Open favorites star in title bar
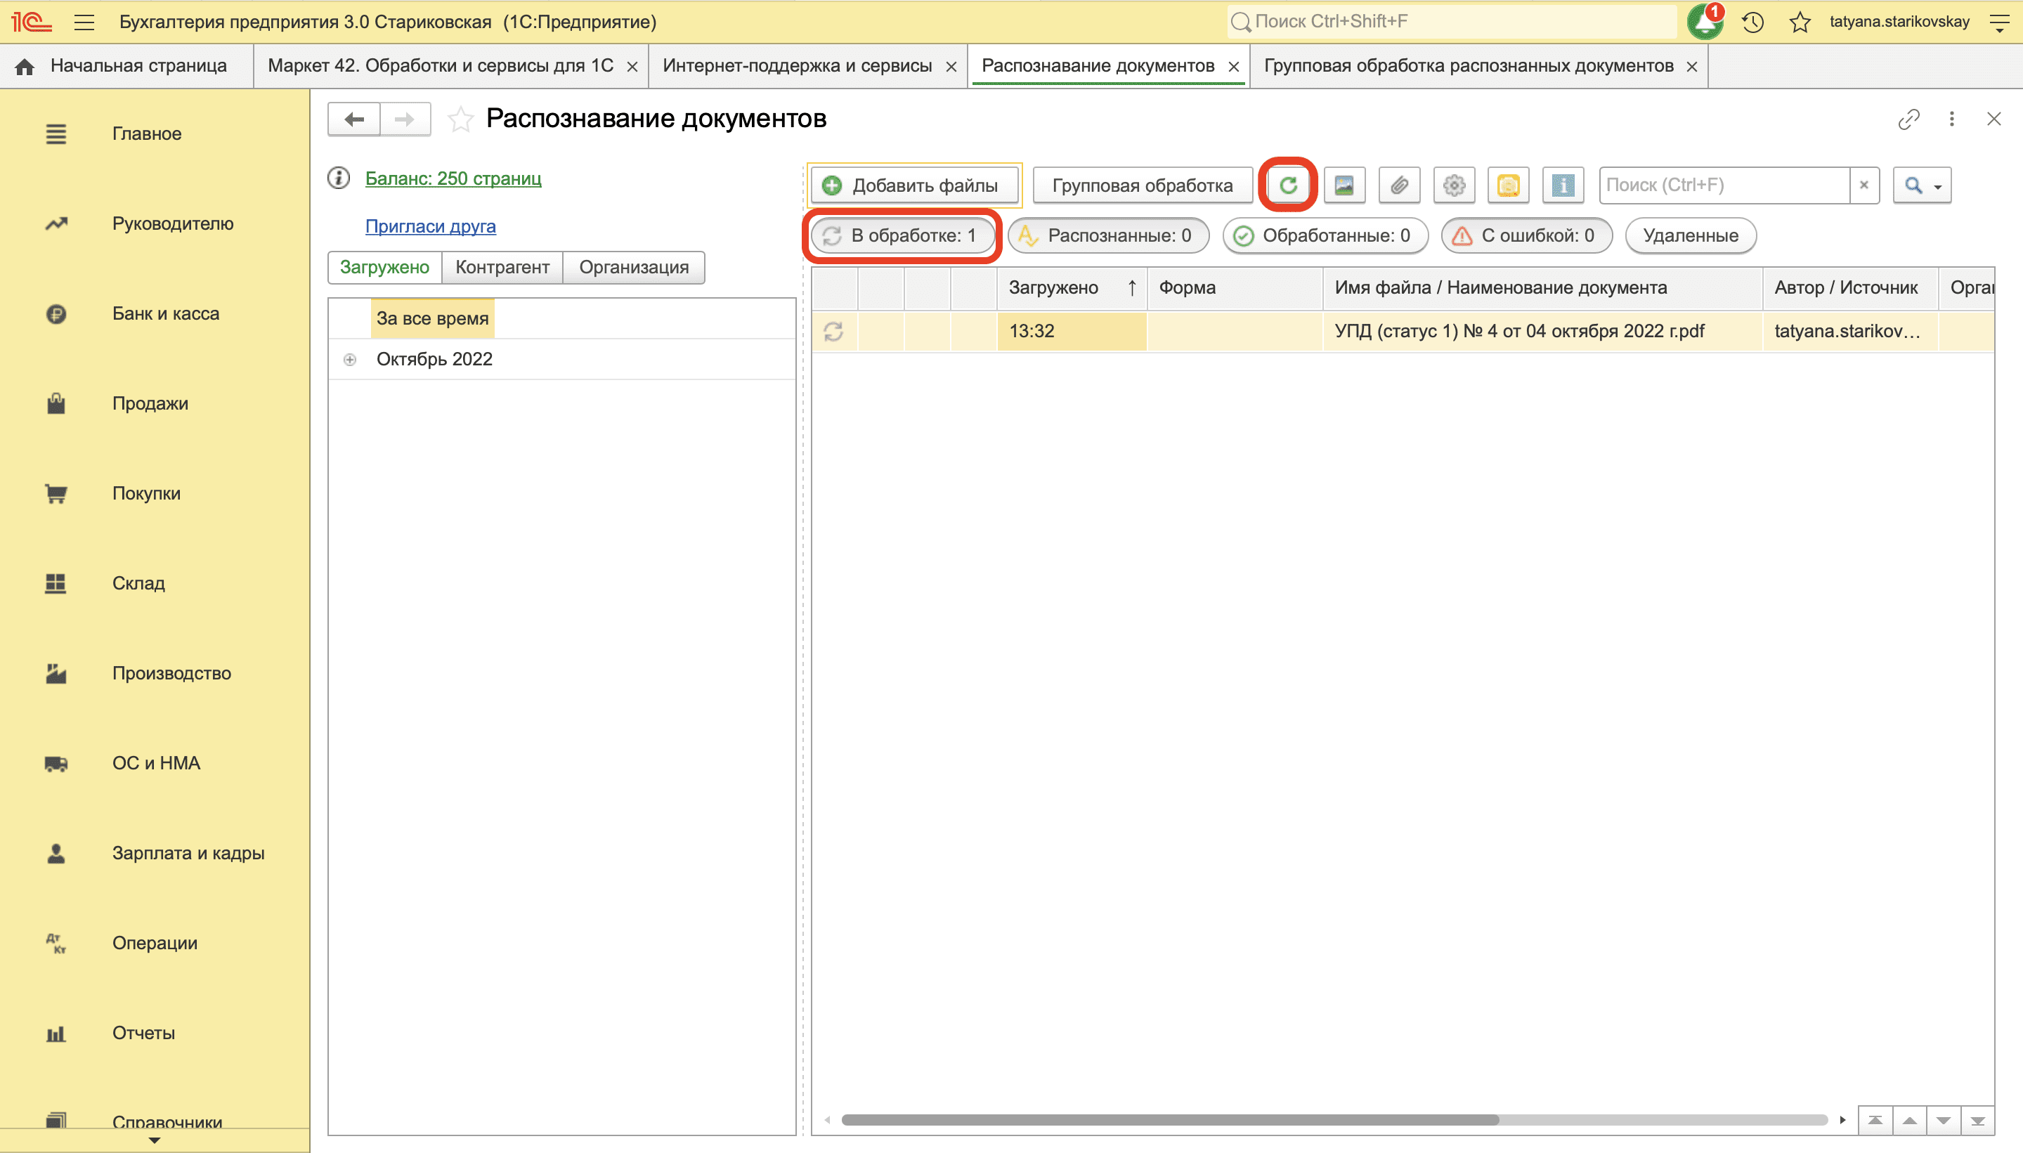The height and width of the screenshot is (1153, 2023). (1800, 22)
